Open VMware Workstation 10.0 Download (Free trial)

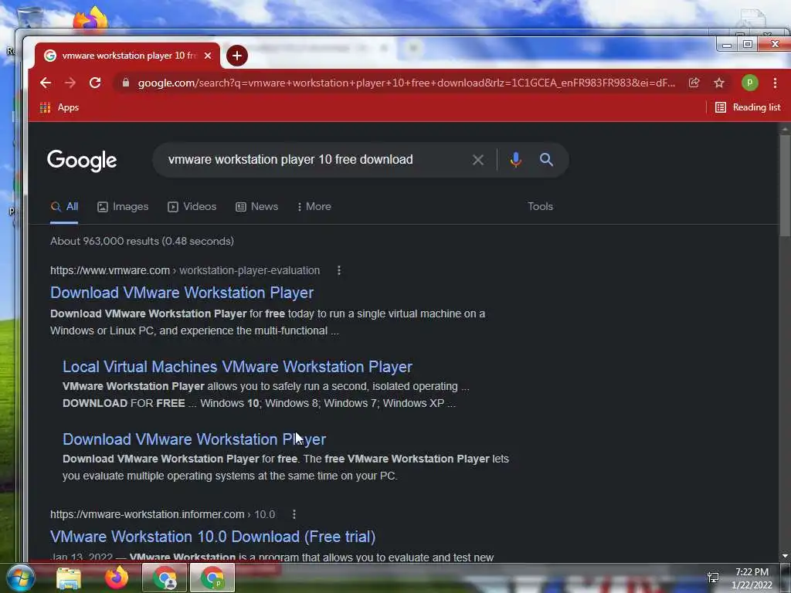(213, 537)
